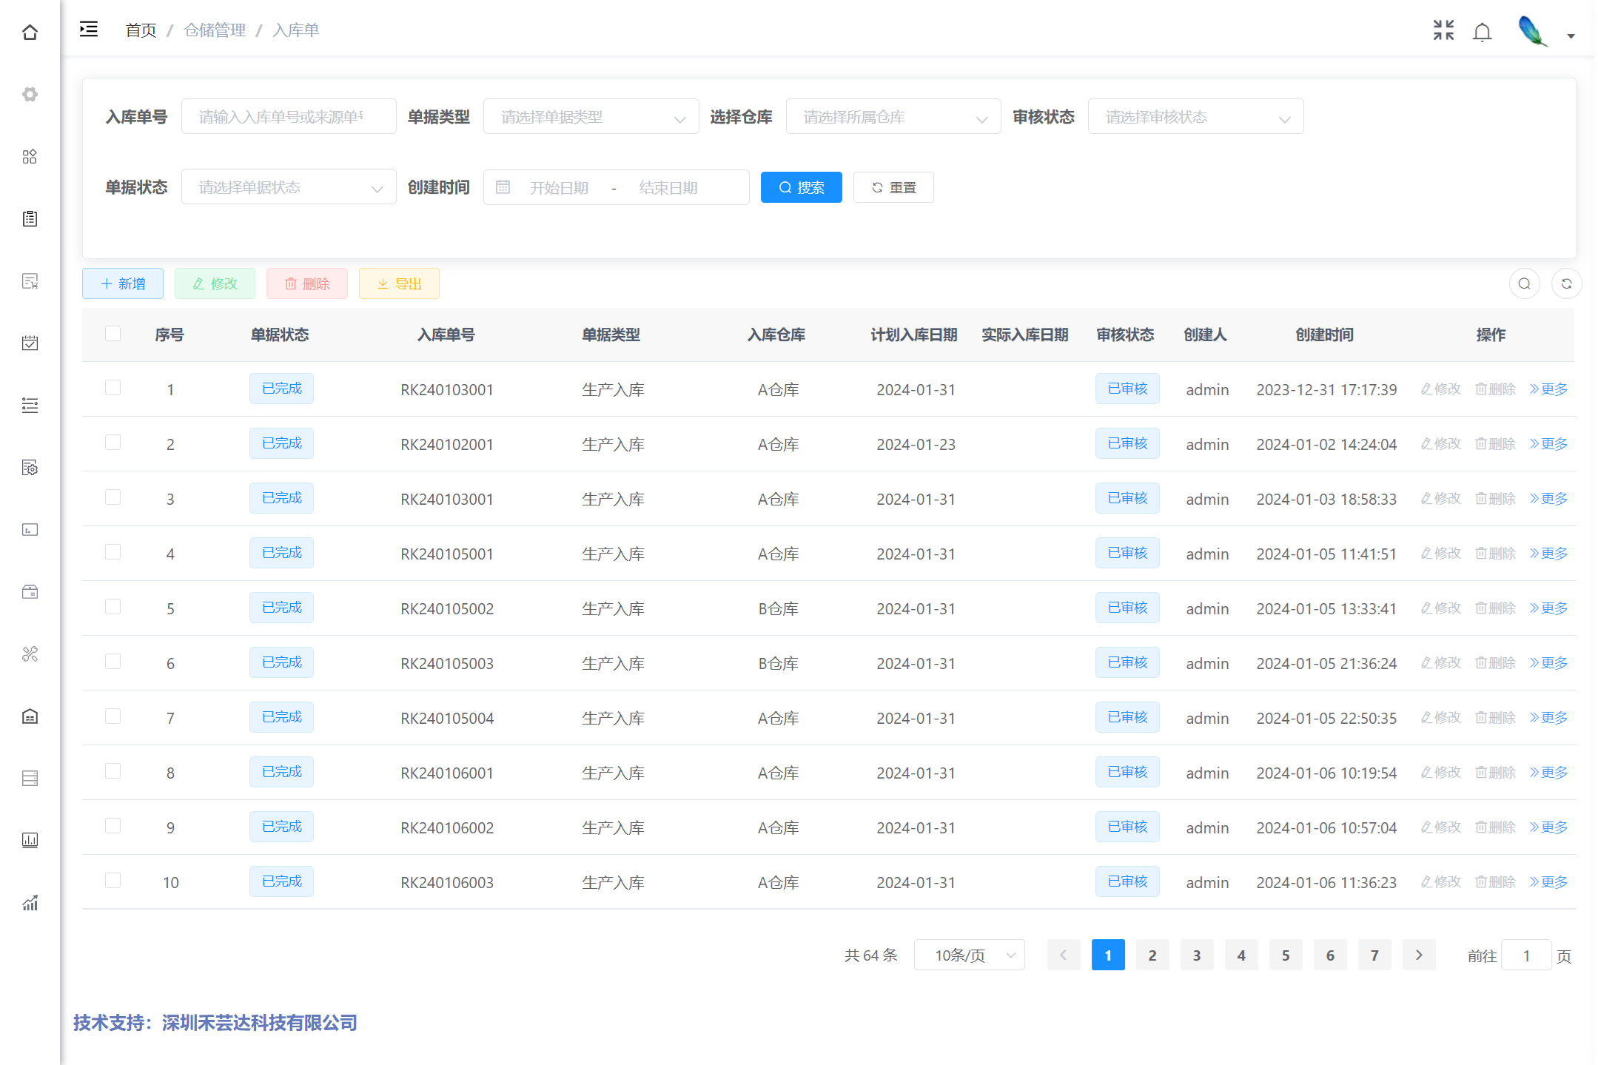The height and width of the screenshot is (1065, 1598).
Task: Open the list sidebar icon
Action: click(30, 405)
